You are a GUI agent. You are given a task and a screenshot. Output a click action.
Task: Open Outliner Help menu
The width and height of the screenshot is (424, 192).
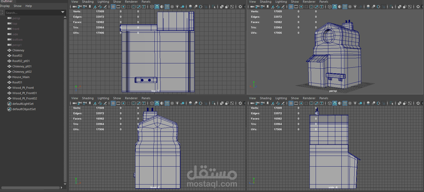pos(28,6)
